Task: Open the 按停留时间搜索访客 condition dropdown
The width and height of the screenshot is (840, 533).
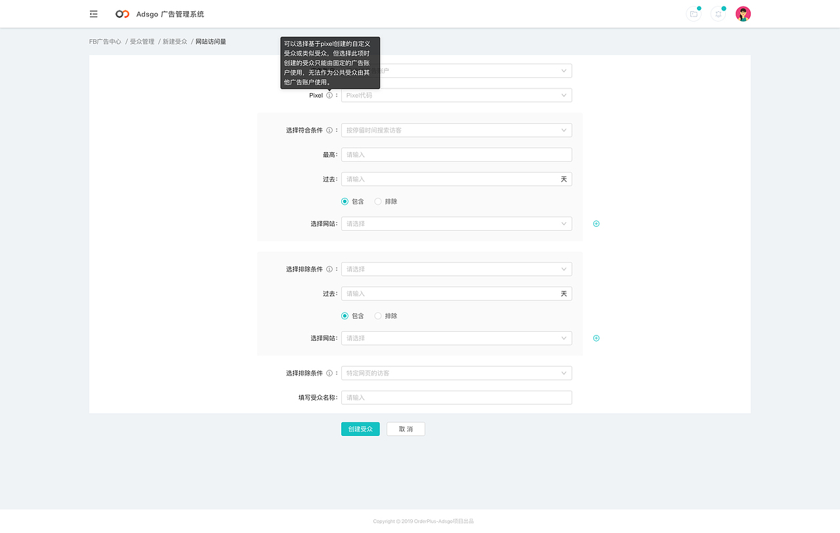Action: click(x=457, y=130)
